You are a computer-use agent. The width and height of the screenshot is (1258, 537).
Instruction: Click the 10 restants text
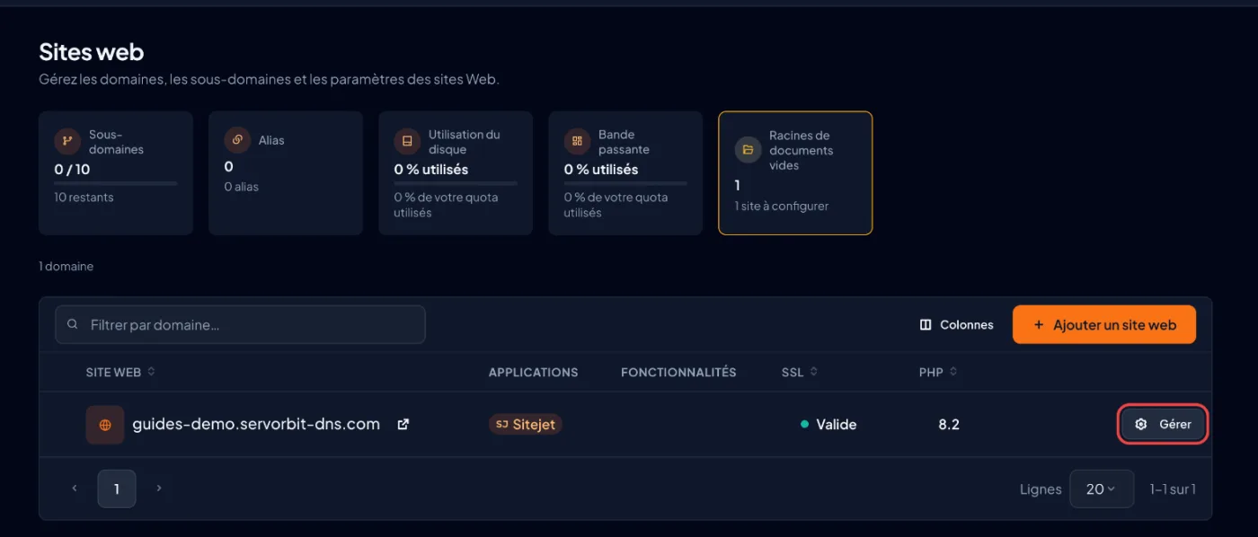coord(84,198)
